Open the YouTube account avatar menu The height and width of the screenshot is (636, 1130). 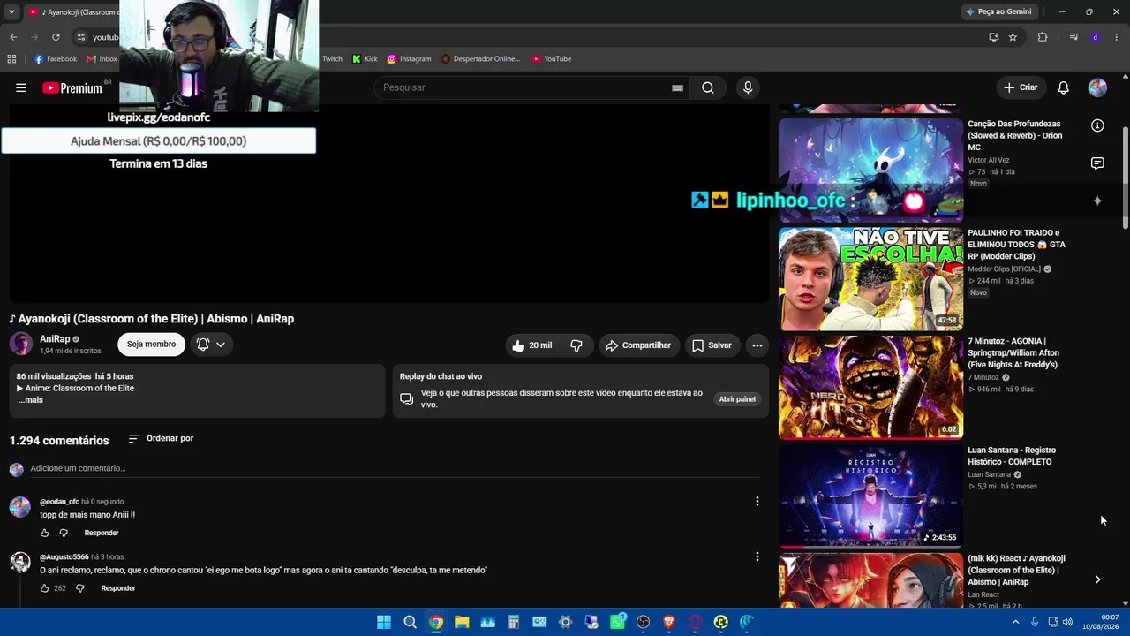(1097, 87)
